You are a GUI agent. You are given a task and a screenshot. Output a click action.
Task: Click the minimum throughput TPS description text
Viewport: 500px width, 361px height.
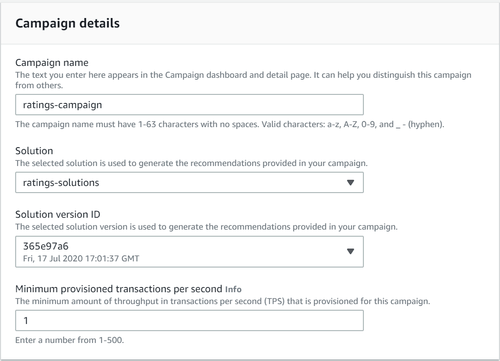tap(223, 302)
